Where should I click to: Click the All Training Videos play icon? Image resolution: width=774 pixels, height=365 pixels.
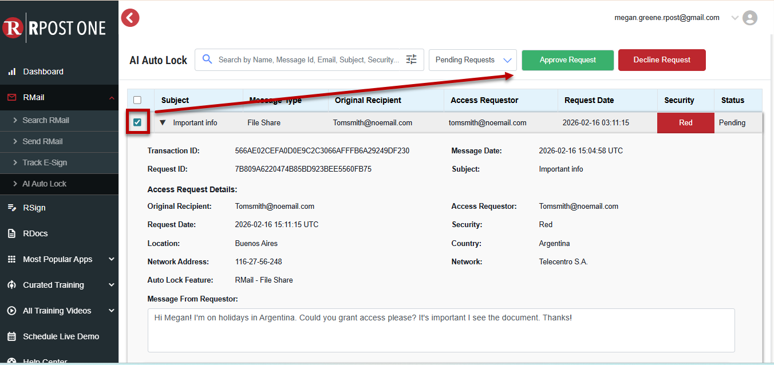pos(11,311)
